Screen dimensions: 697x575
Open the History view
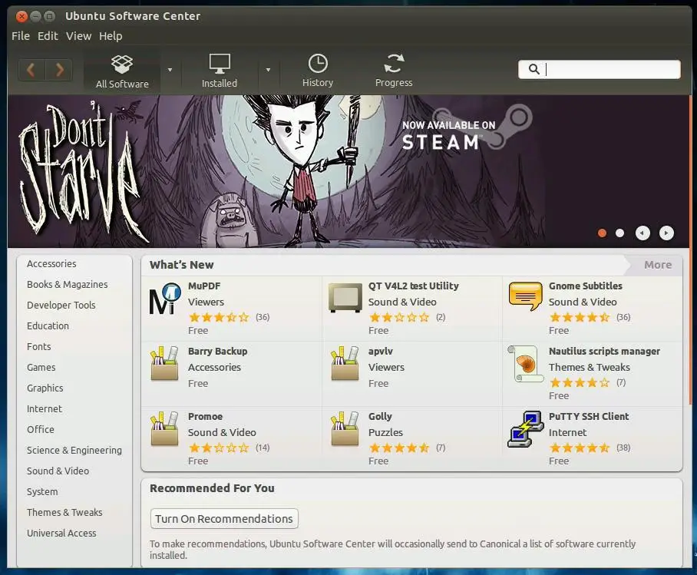click(x=318, y=71)
